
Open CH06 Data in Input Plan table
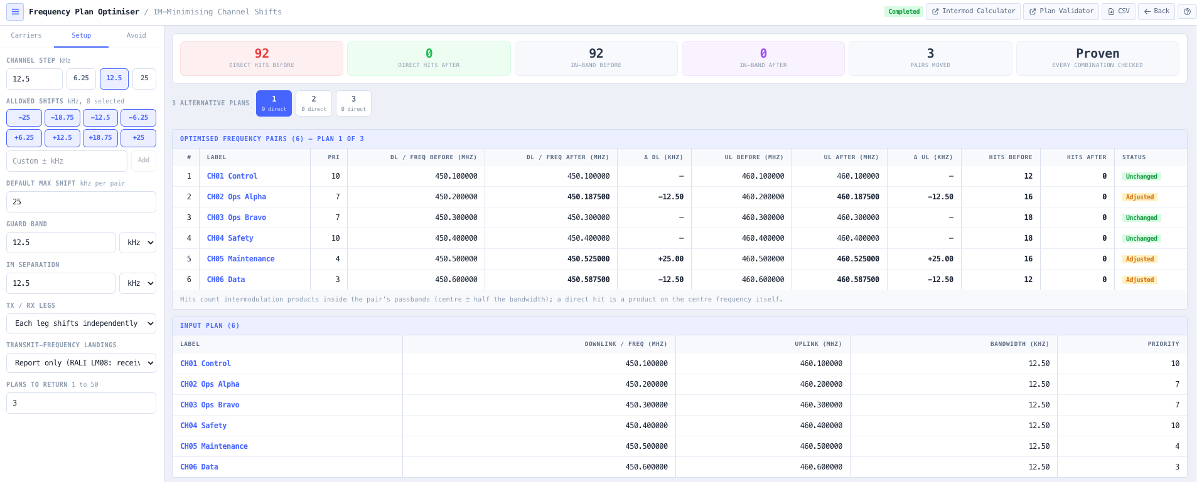click(199, 467)
